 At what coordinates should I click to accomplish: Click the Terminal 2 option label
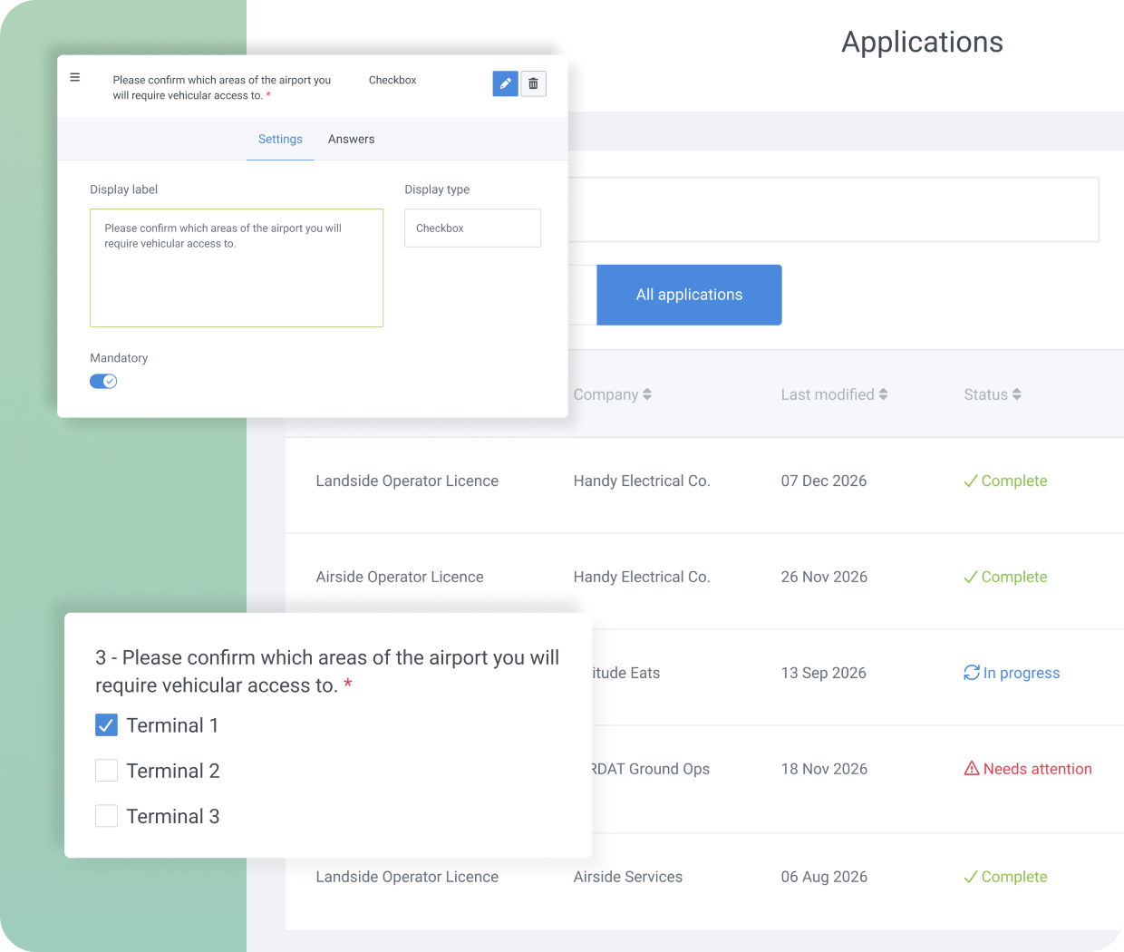173,772
